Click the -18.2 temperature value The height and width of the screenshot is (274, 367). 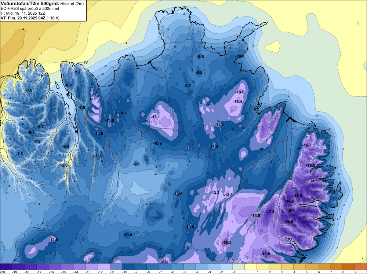tap(227, 242)
